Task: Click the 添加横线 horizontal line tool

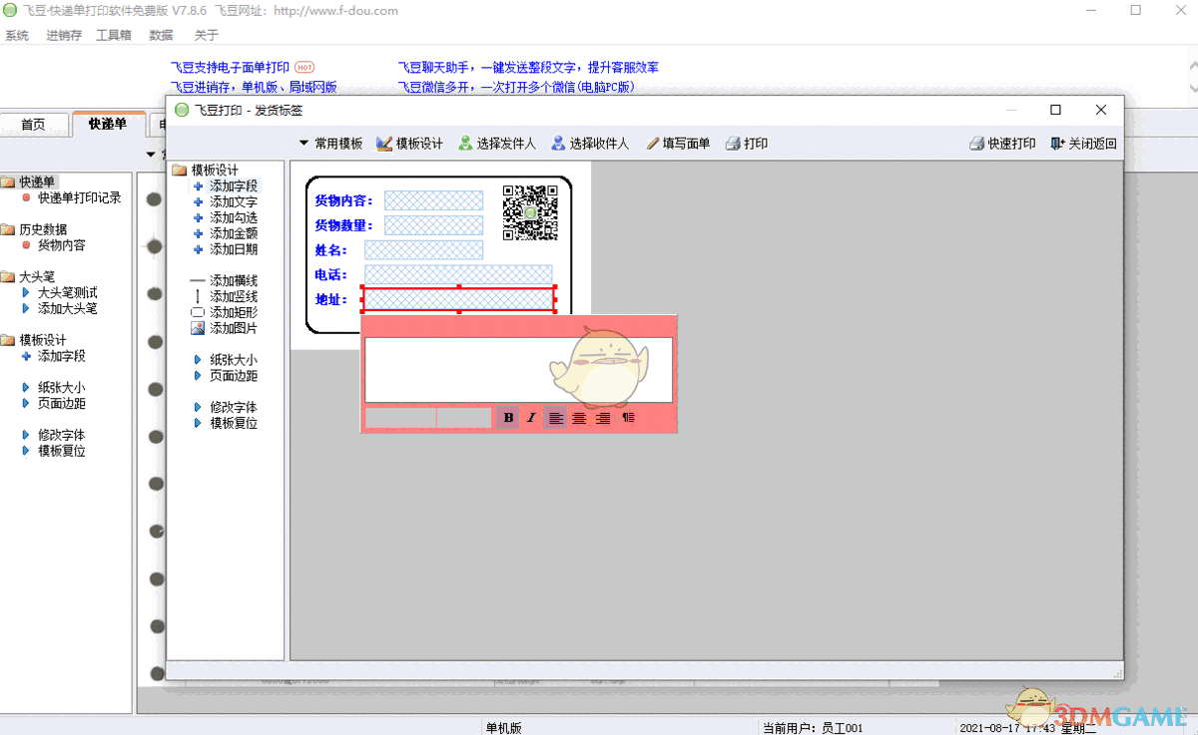Action: tap(232, 281)
